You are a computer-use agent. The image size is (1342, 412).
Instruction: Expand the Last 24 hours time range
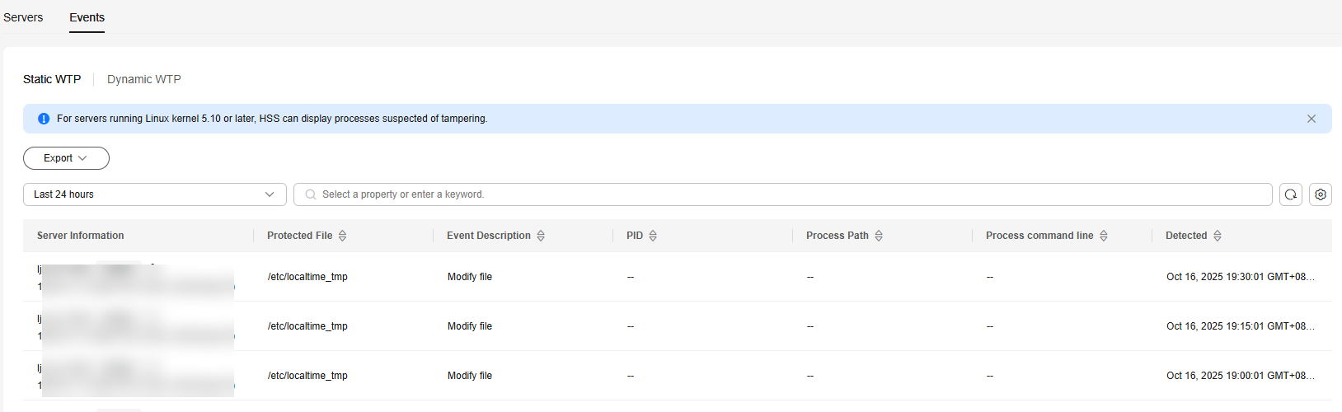[x=154, y=194]
